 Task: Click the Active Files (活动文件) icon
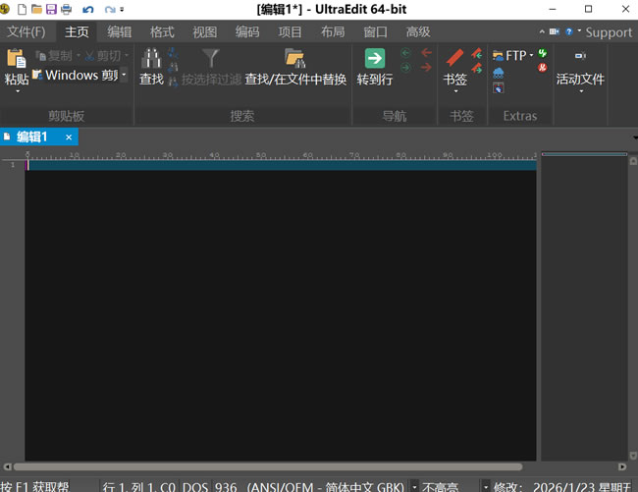[579, 59]
